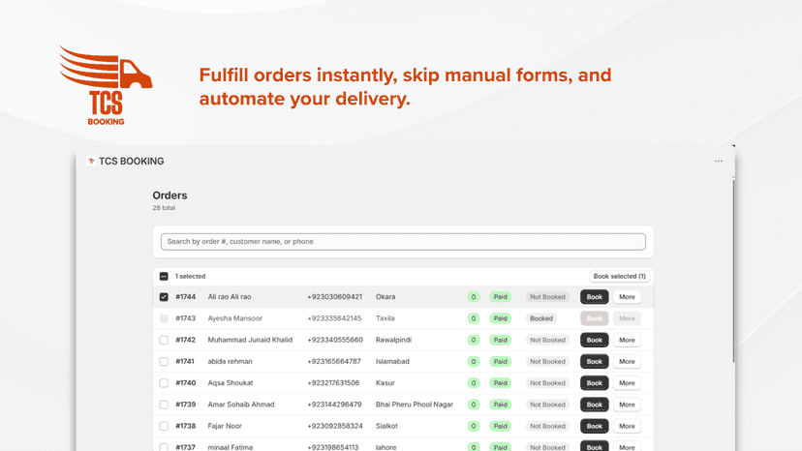Open More dropdown for order #1741

tap(627, 362)
